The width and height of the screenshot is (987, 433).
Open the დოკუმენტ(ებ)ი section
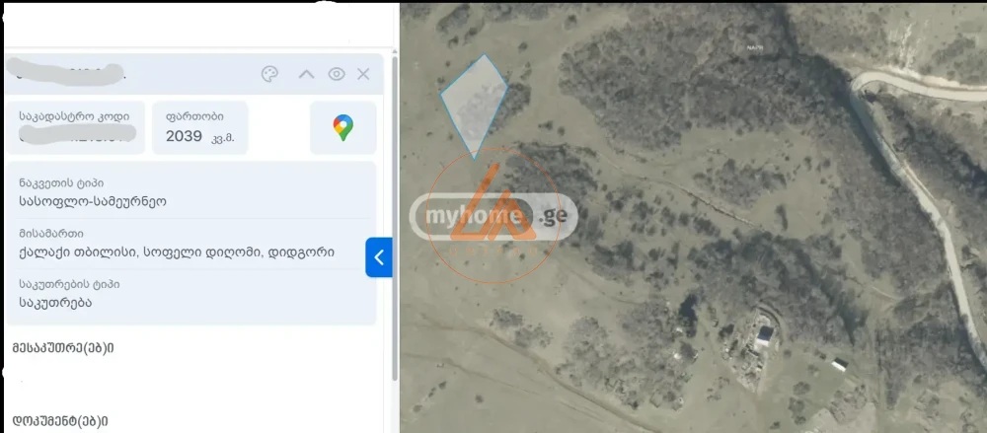click(x=60, y=421)
